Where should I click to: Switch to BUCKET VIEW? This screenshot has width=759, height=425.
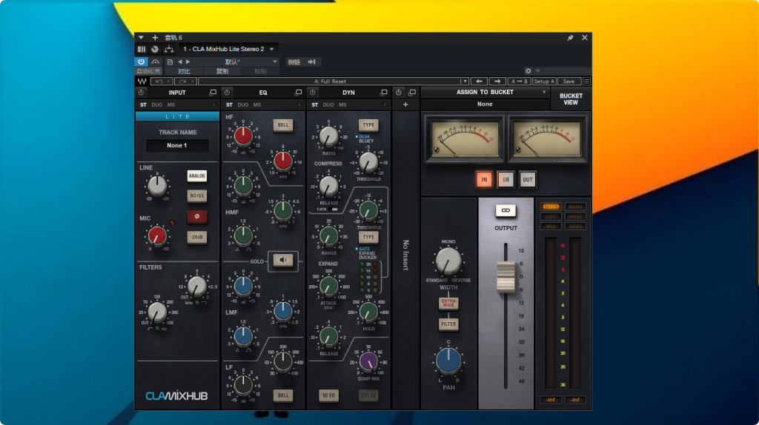[x=571, y=99]
